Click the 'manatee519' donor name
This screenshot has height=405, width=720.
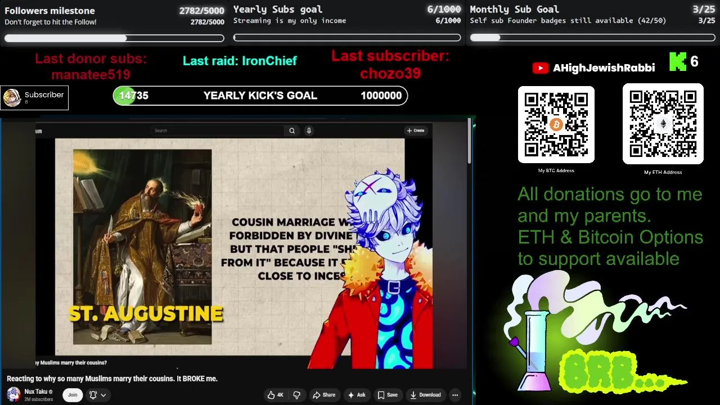pyautogui.click(x=91, y=74)
